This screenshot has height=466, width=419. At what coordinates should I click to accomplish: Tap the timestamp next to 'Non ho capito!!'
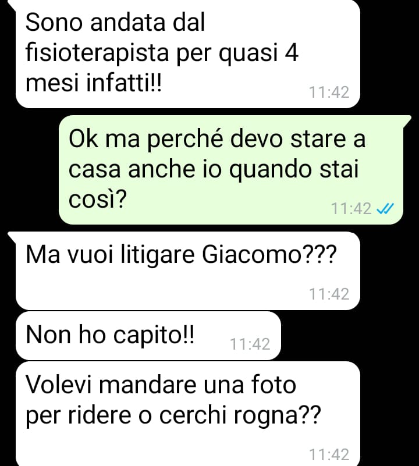[x=250, y=344]
